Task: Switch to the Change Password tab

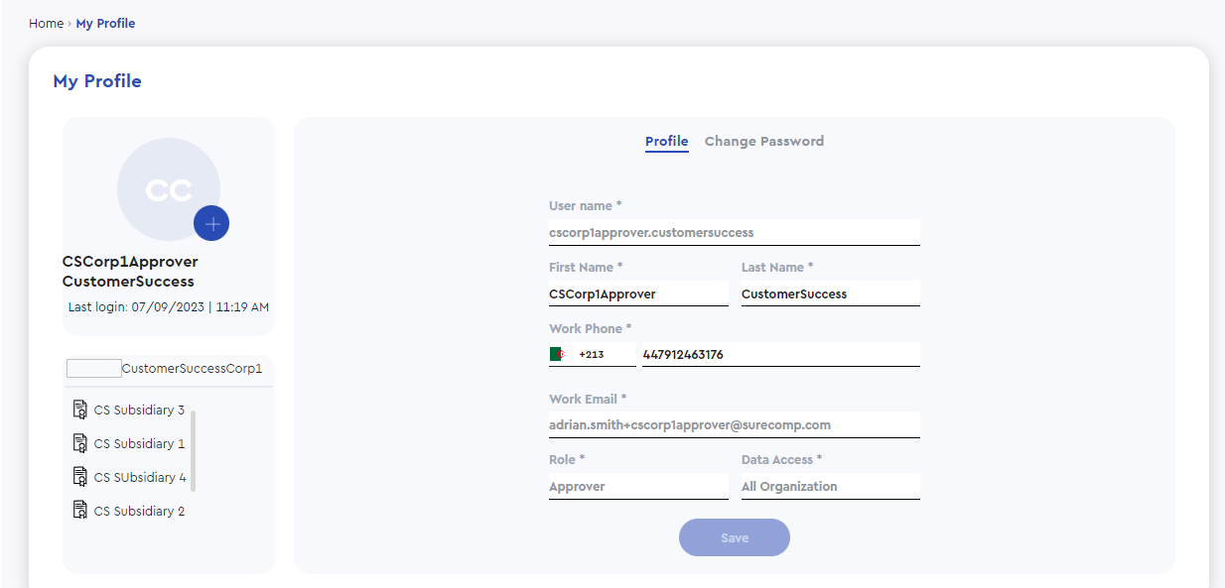Action: tap(764, 141)
